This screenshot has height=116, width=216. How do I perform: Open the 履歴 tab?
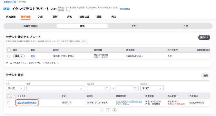(x=99, y=17)
